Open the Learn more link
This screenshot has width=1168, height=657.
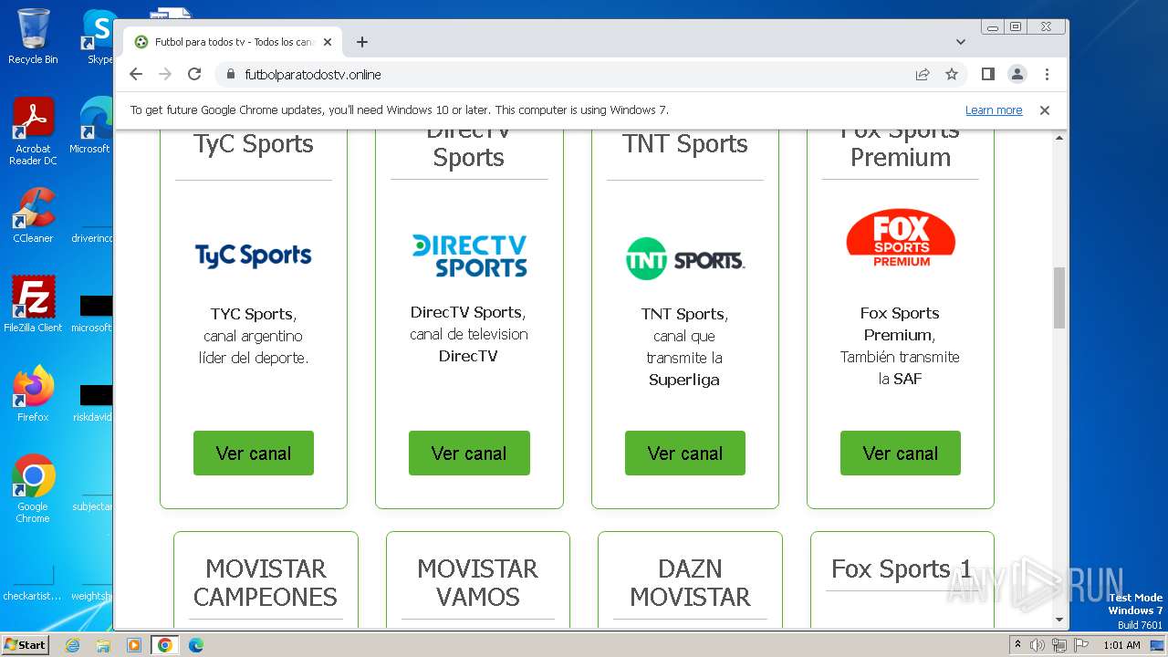(x=994, y=109)
